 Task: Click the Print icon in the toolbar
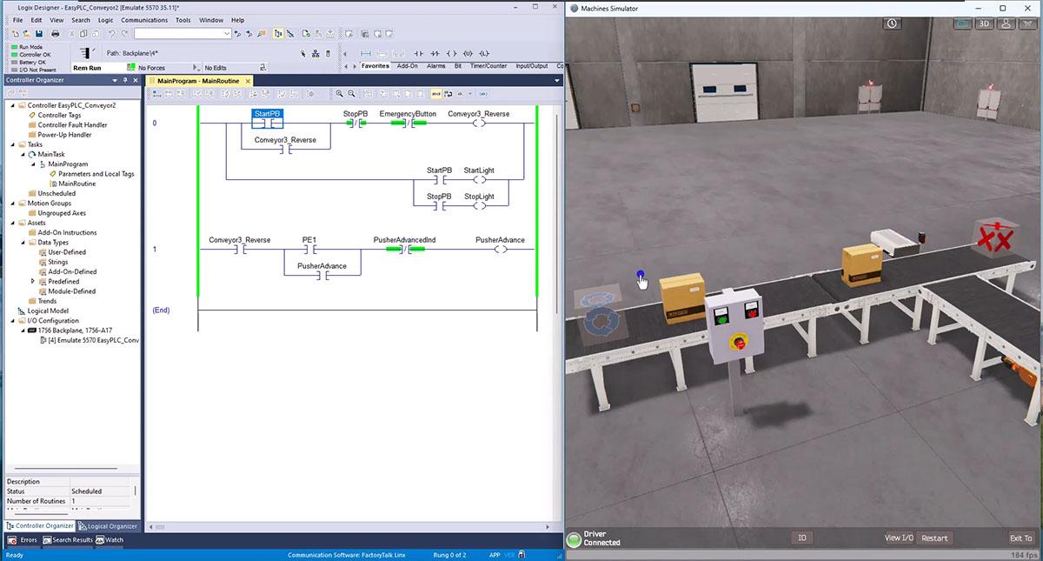[x=56, y=34]
